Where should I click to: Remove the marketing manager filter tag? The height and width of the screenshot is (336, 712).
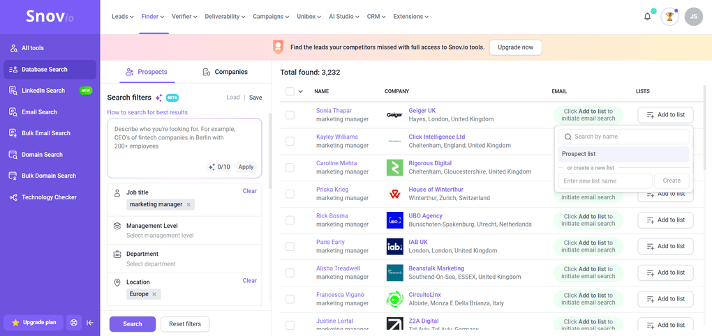pyautogui.click(x=188, y=204)
